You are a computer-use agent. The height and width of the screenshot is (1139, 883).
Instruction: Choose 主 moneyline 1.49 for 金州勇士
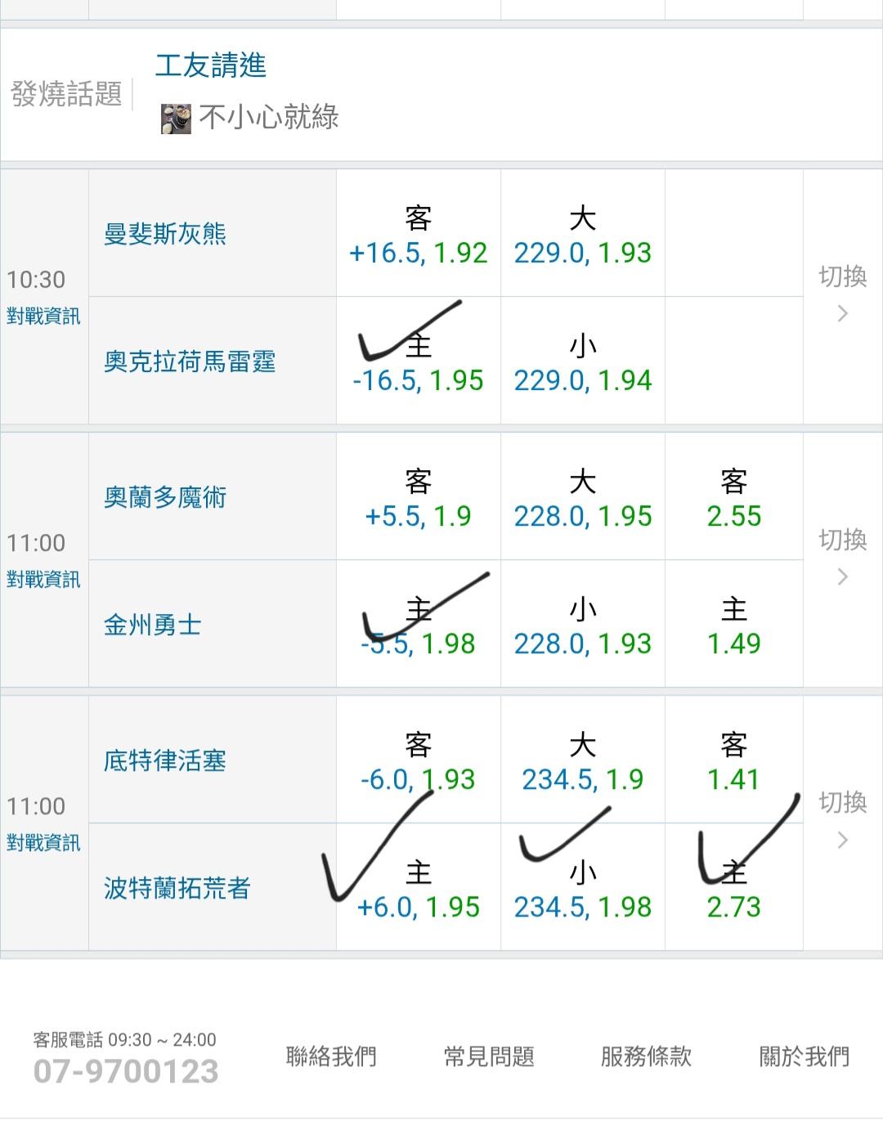click(x=733, y=626)
